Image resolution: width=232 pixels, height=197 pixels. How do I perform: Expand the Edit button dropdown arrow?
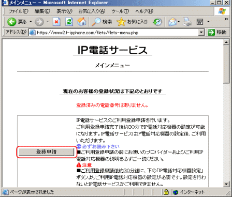pos(208,22)
